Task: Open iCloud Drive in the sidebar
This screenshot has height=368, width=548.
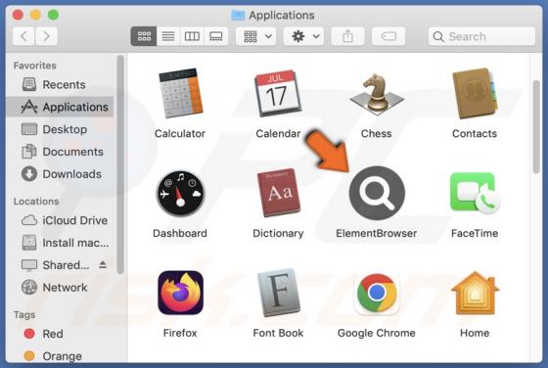Action: point(60,220)
